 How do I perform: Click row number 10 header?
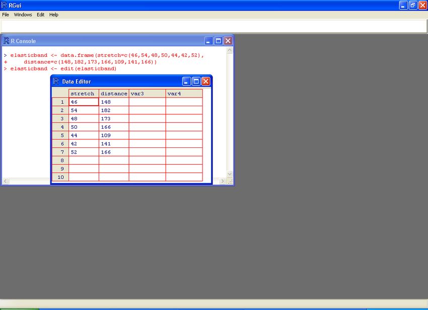60,177
